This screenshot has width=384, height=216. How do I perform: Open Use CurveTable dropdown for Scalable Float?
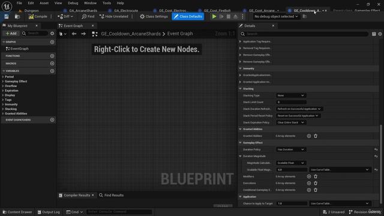[340, 170]
